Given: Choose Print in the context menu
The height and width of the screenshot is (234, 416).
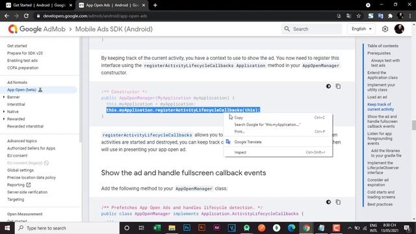Looking at the screenshot, I should point(278,131).
